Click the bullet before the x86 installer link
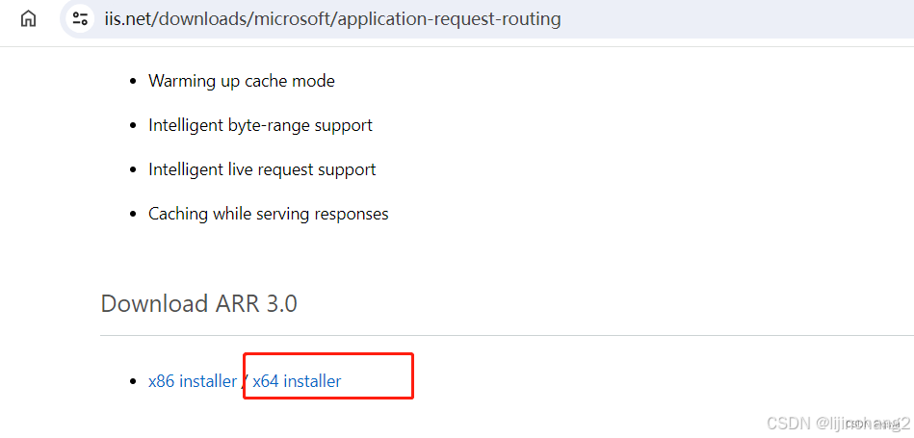The image size is (914, 438). coord(133,382)
